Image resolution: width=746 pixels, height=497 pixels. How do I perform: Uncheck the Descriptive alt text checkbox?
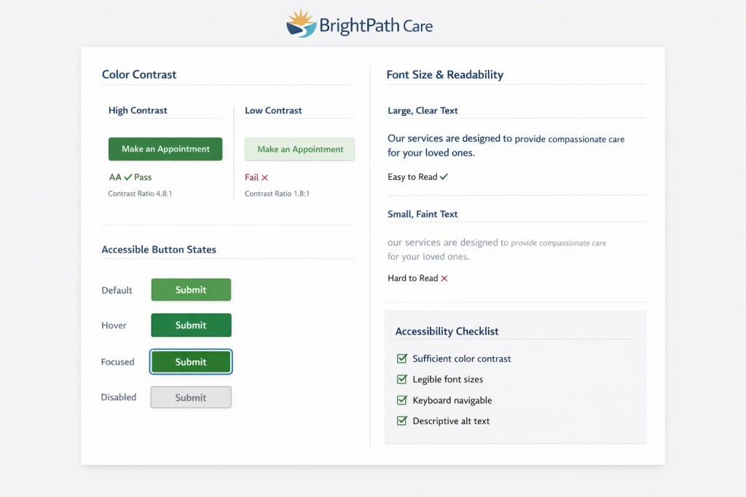401,421
